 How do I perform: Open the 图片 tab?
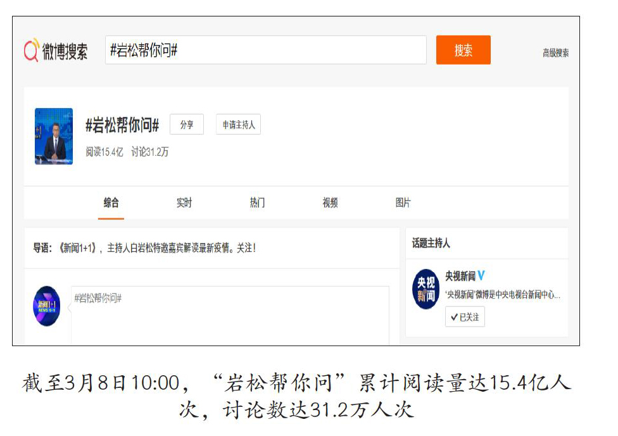coord(403,203)
